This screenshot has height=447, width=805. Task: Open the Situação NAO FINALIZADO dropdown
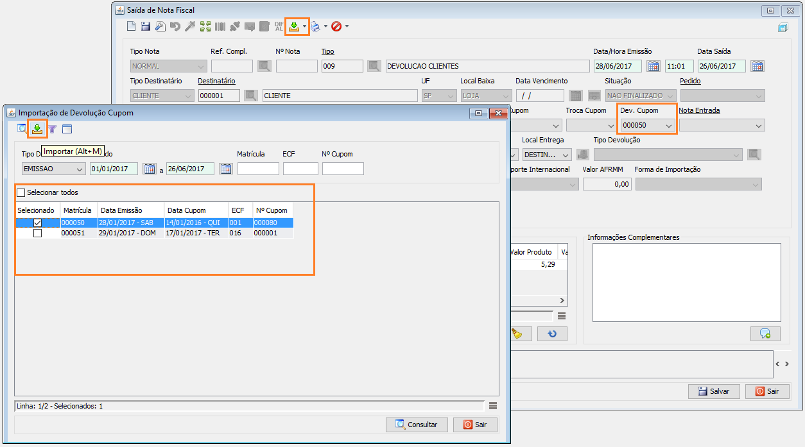[x=640, y=96]
